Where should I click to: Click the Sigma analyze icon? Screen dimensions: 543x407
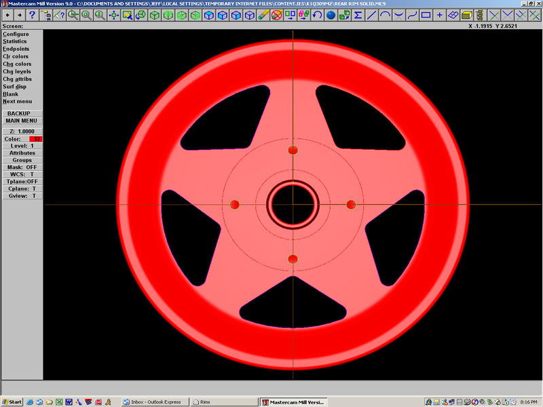tap(358, 15)
